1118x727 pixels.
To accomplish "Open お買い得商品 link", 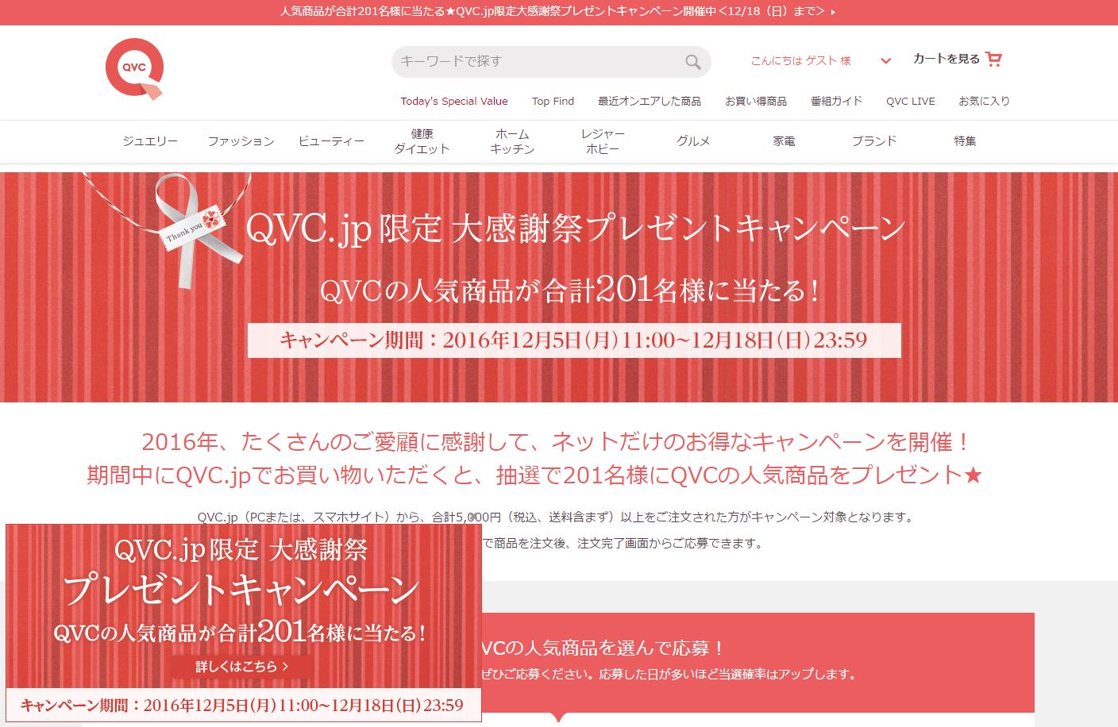I will pos(756,101).
